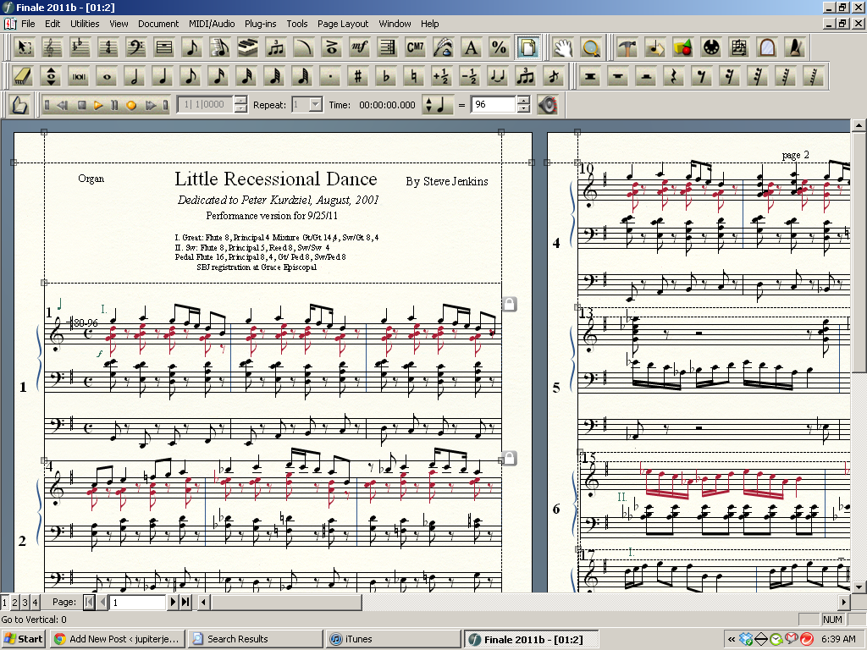Increase measure counter with up arrow
The image size is (867, 650).
[240, 100]
